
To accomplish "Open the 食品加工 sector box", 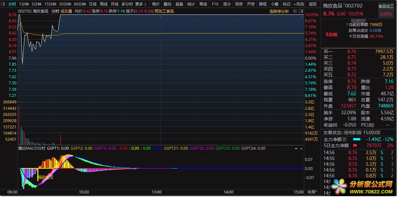I will (386, 10).
